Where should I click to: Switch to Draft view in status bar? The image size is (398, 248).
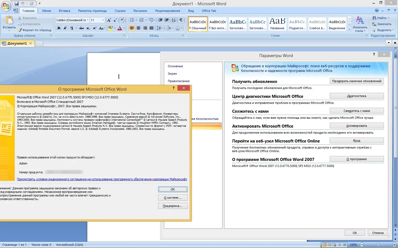[x=344, y=245]
